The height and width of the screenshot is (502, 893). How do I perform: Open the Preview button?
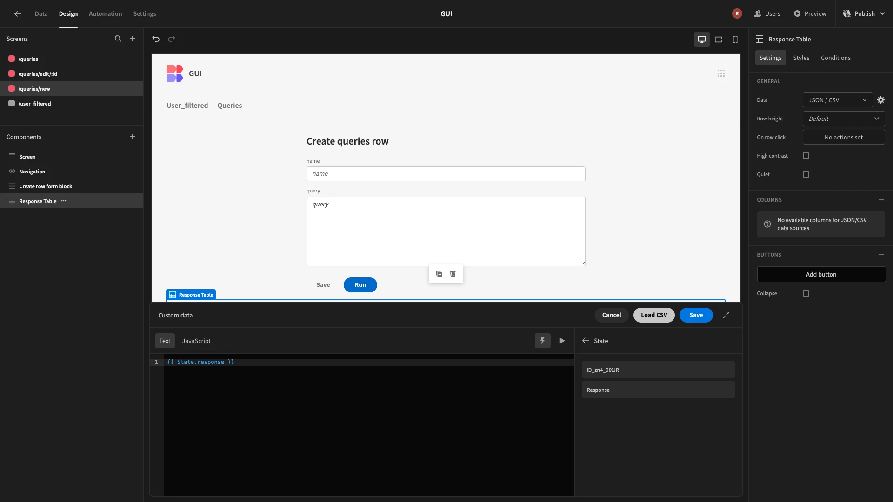[810, 13]
